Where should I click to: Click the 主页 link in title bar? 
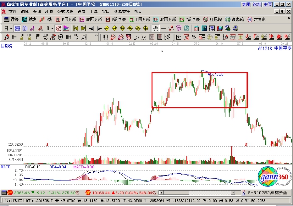click(x=268, y=4)
